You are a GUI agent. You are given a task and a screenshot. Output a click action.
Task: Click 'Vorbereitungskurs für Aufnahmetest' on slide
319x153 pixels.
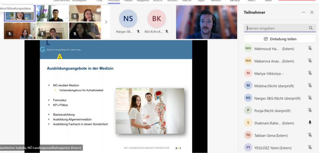(81, 90)
